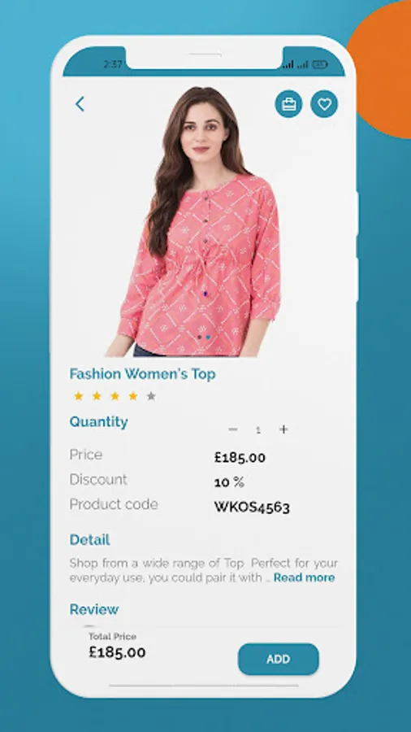The image size is (411, 732).
Task: Increase quantity with plus icon
Action: point(283,429)
